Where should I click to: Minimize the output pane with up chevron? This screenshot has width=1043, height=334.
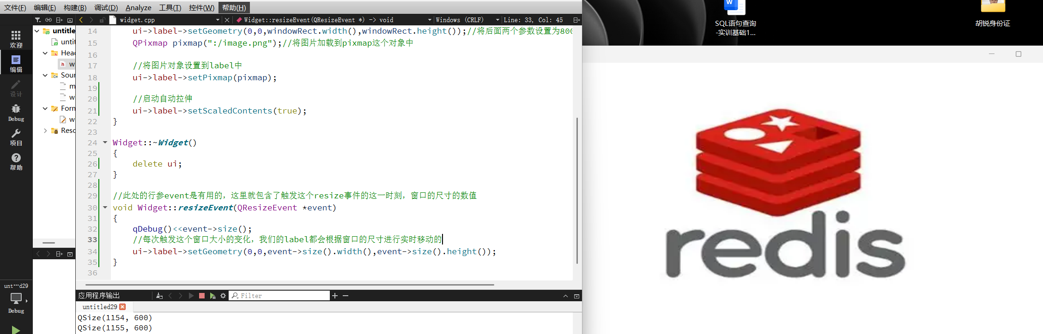(x=565, y=296)
